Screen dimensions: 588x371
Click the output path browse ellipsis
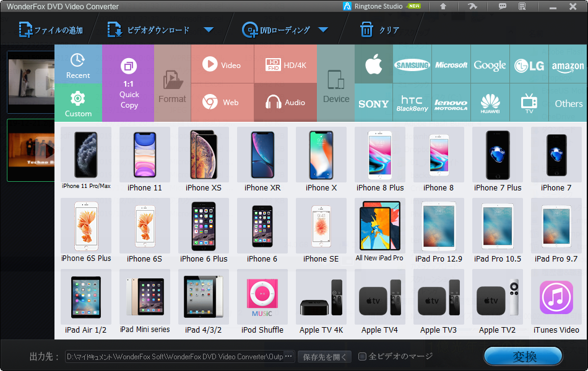[288, 357]
